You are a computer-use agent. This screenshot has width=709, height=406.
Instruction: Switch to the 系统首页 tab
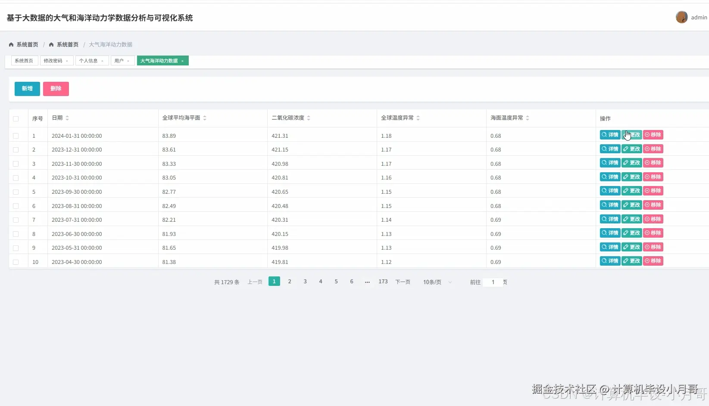(24, 61)
